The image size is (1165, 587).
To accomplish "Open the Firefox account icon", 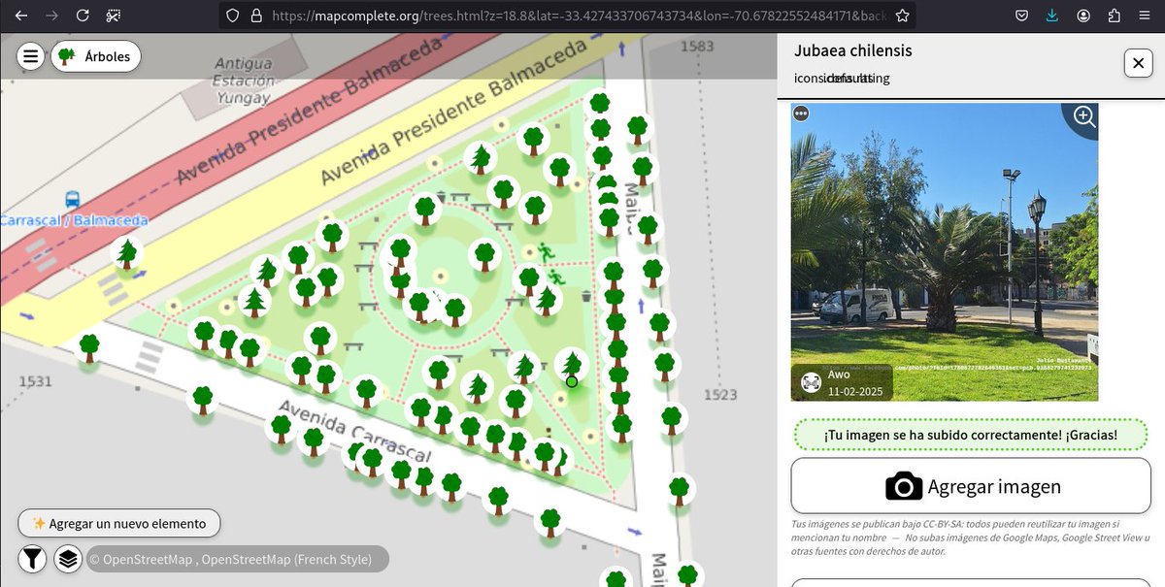I will [1083, 16].
